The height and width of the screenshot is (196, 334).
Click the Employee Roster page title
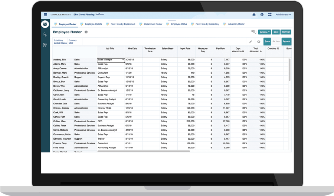[67, 32]
